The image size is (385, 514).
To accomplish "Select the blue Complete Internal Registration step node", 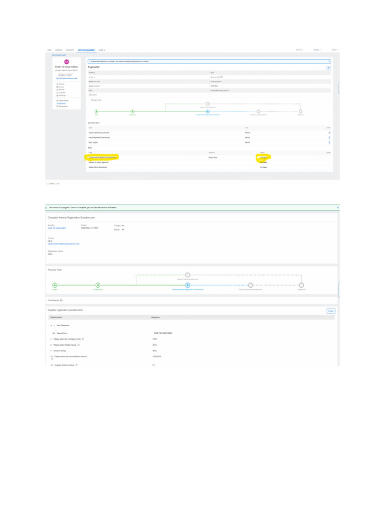I will (x=208, y=111).
